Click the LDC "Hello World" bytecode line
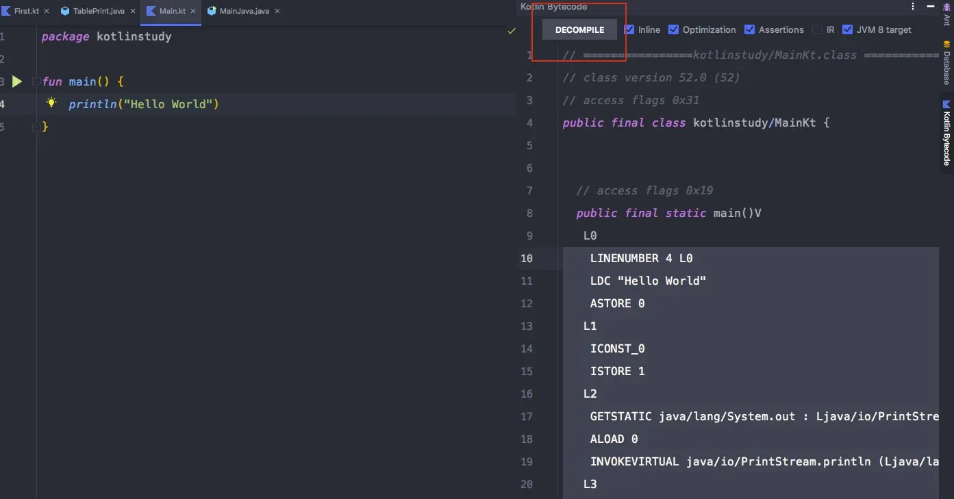This screenshot has width=954, height=499. click(x=649, y=281)
